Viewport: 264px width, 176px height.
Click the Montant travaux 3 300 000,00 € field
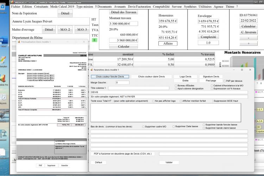tap(124, 24)
